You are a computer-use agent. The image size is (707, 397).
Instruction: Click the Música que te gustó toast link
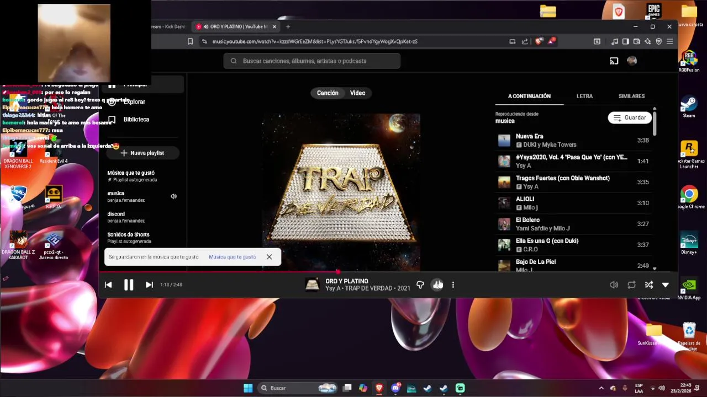tap(233, 257)
